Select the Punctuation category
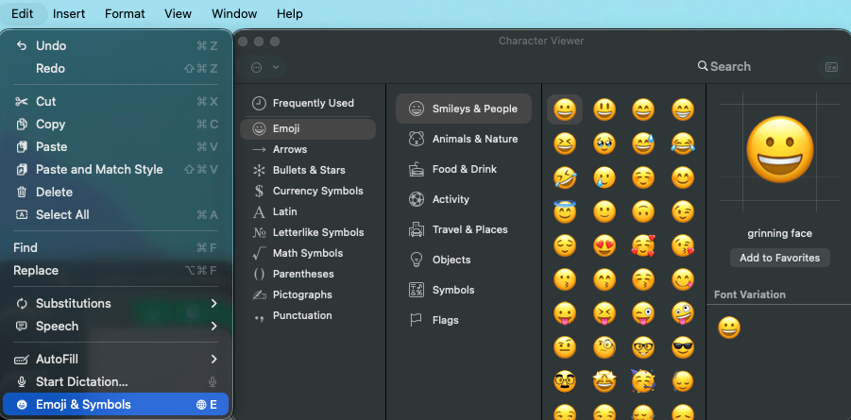Screen dimensions: 851x420 click(308, 315)
